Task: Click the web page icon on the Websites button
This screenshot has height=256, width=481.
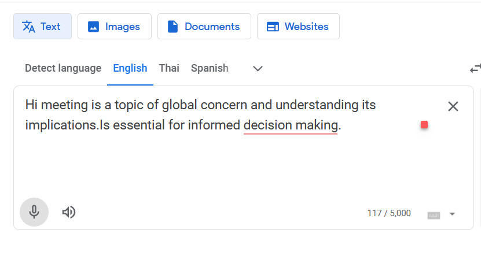Action: pyautogui.click(x=273, y=27)
